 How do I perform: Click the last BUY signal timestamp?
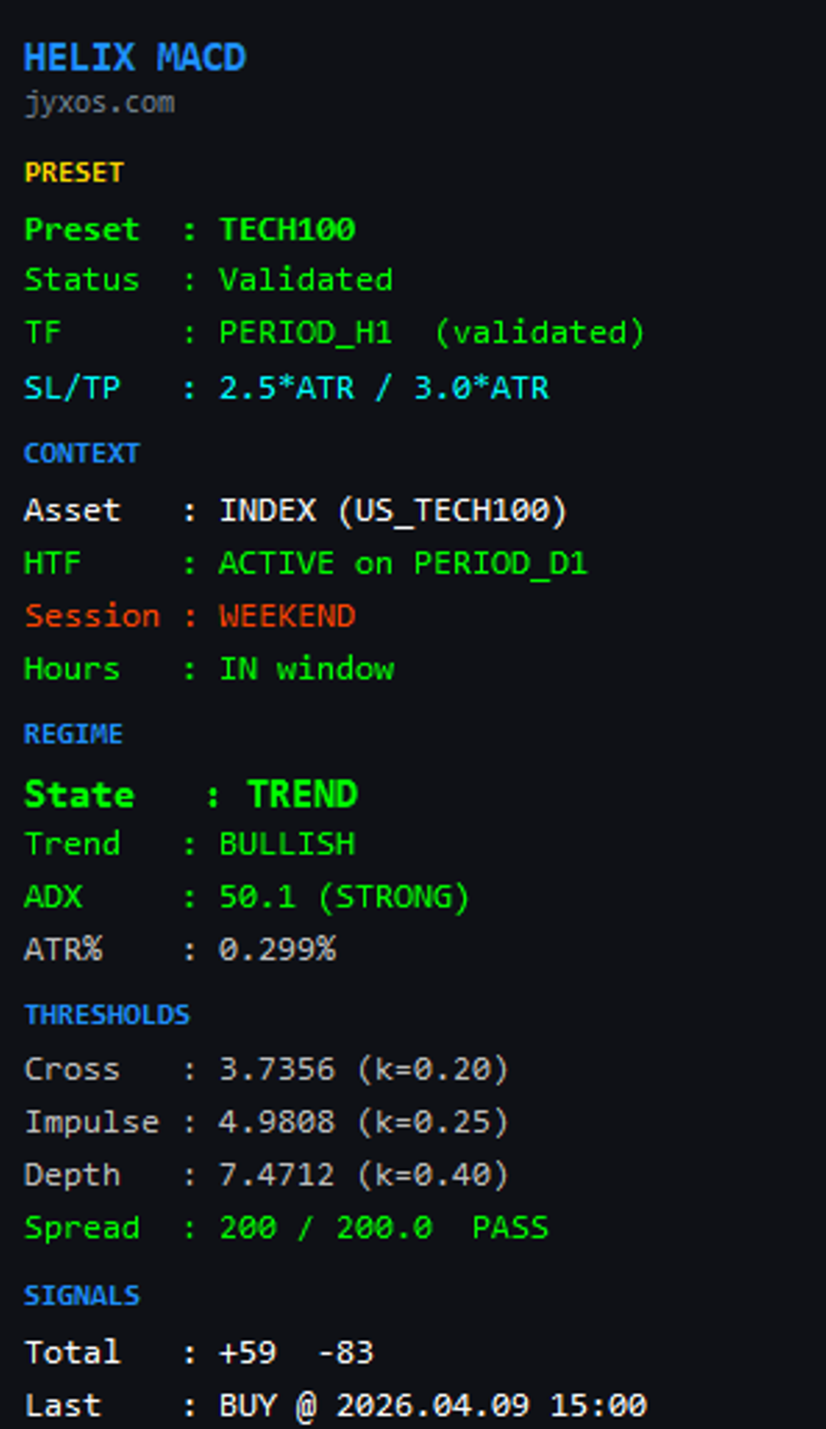click(x=491, y=1405)
